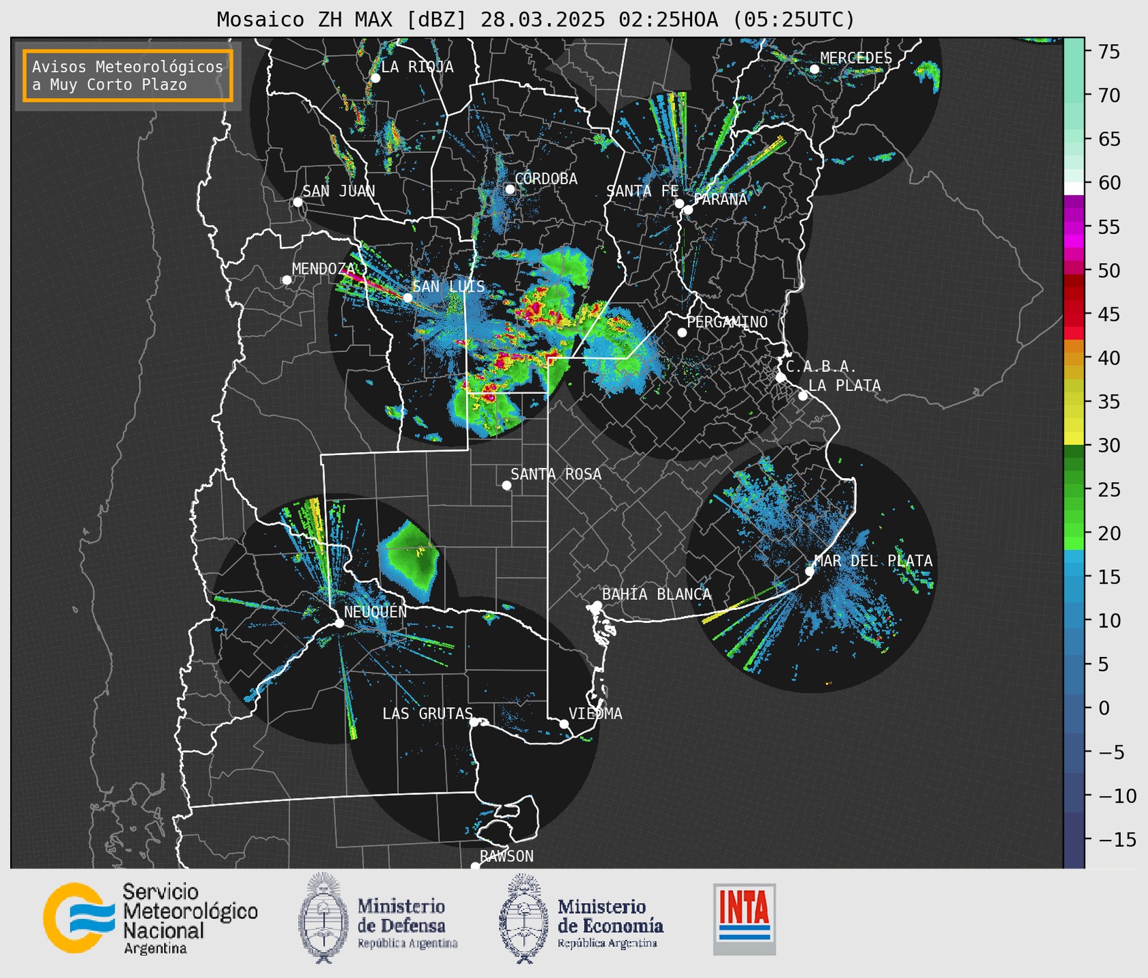
Task: Click the INTA logo
Action: pos(744,919)
